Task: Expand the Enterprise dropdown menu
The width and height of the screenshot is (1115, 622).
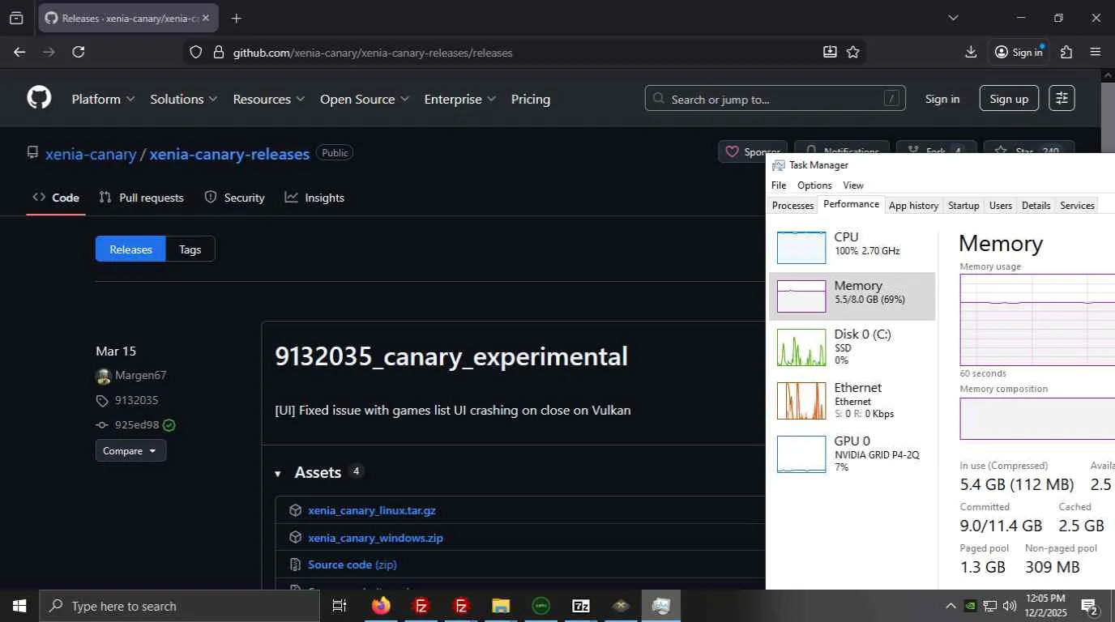Action: [x=460, y=99]
